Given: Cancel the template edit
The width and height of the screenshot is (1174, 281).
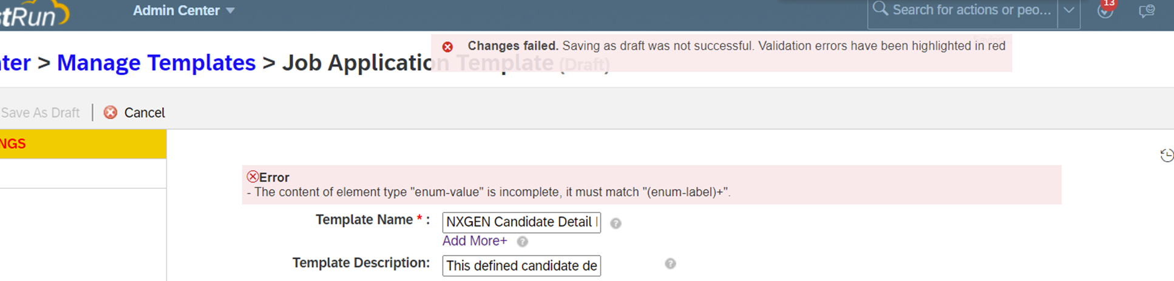Looking at the screenshot, I should click(134, 113).
